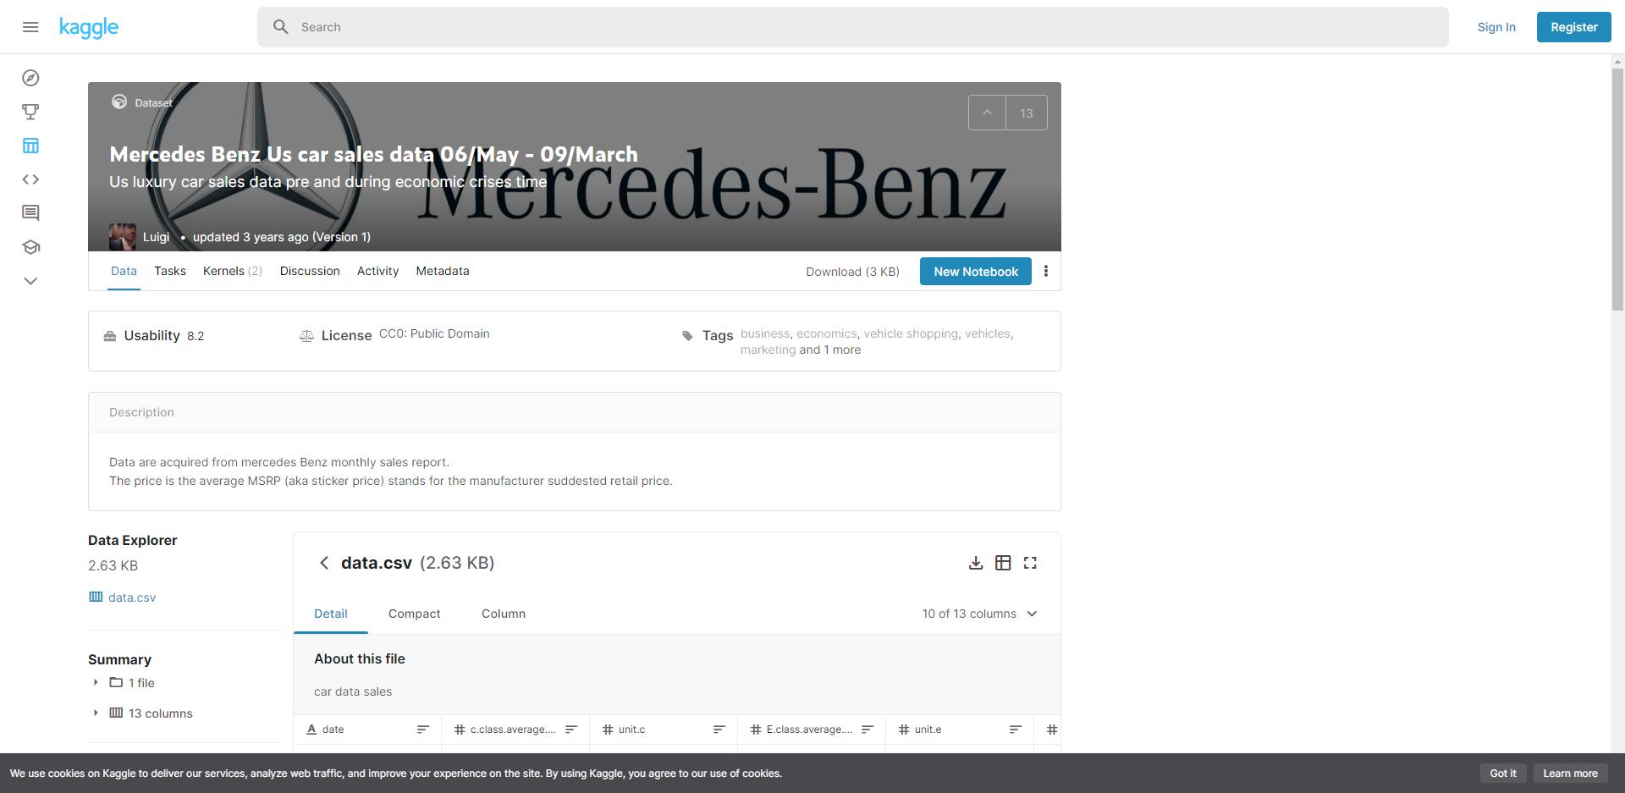This screenshot has height=793, width=1625.
Task: Open the Activity tab
Action: point(377,271)
